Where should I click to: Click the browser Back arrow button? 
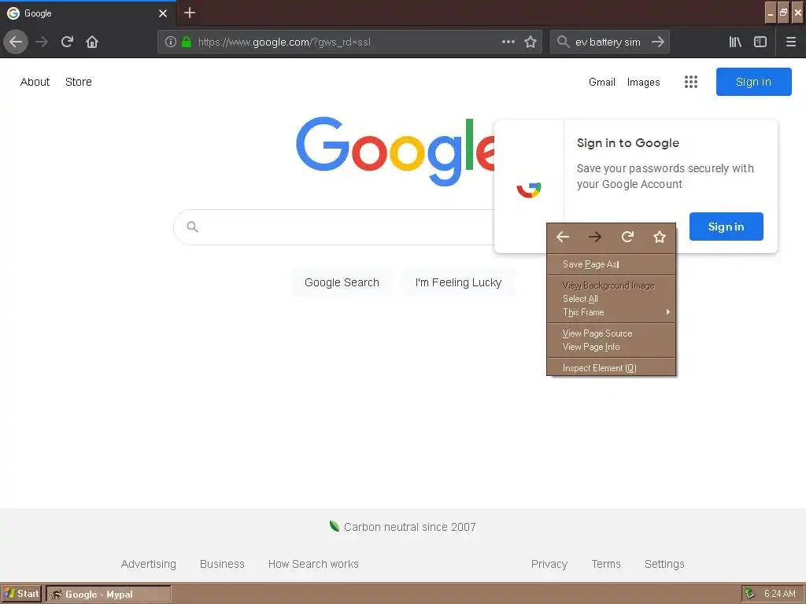pyautogui.click(x=16, y=42)
